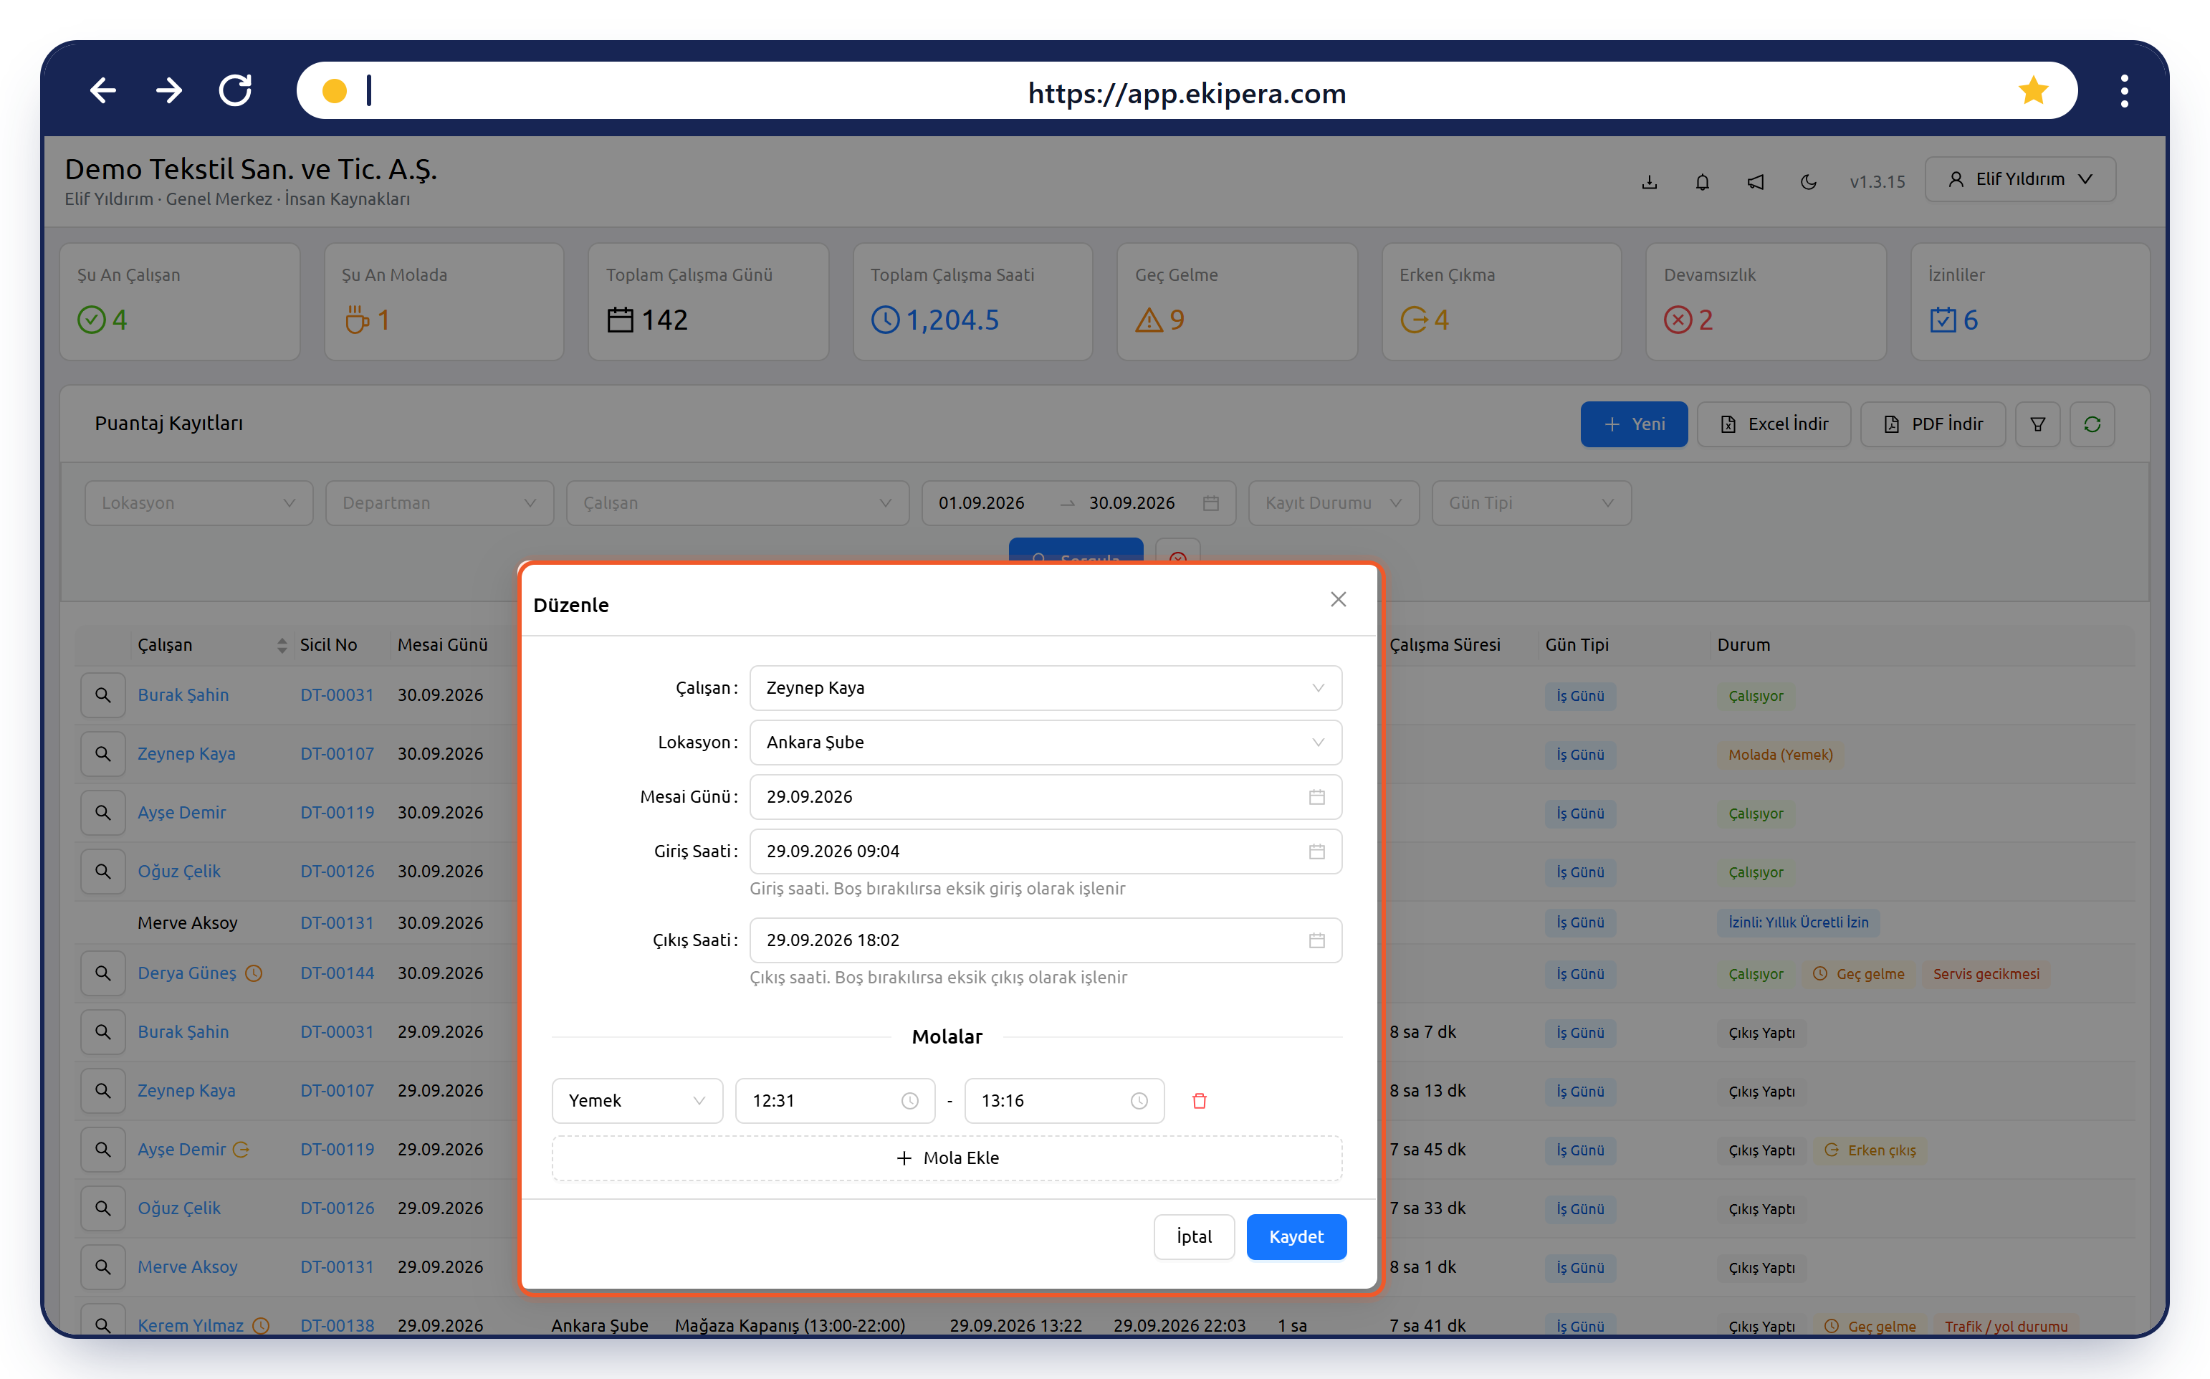Open the Yemek break type dropdown
The width and height of the screenshot is (2210, 1379).
[637, 1101]
